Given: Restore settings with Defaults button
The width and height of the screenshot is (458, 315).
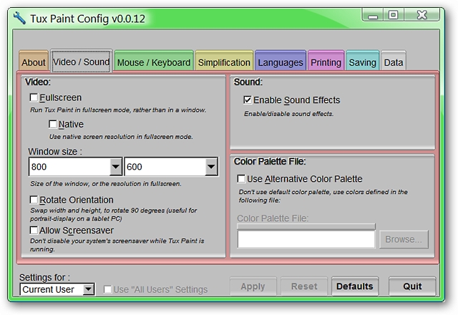Looking at the screenshot, I should [355, 286].
